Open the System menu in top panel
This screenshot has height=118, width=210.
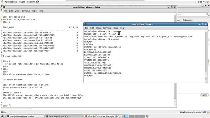coord(31,2)
